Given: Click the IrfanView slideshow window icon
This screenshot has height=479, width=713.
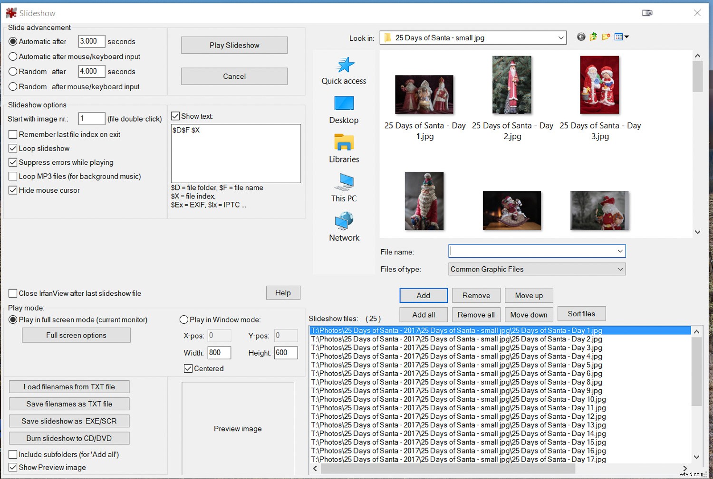Looking at the screenshot, I should pos(10,12).
